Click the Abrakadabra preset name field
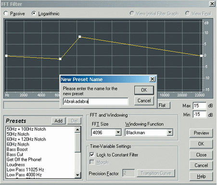This screenshot has width=217, height=185. tap(96, 101)
